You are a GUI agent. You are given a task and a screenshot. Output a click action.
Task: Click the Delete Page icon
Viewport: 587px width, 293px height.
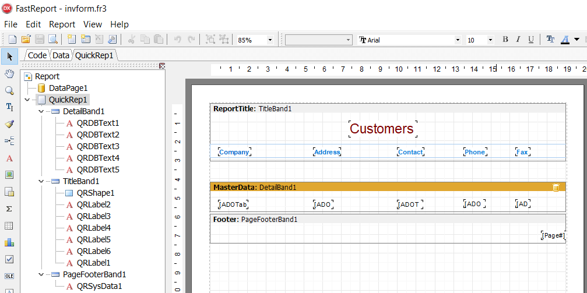click(x=99, y=40)
